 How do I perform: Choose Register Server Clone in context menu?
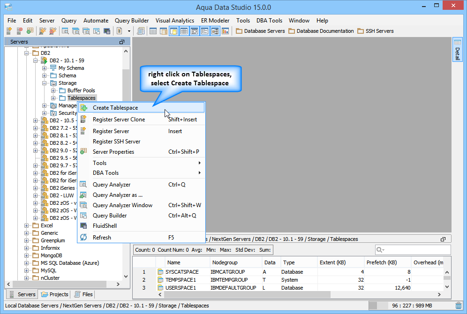coord(141,120)
